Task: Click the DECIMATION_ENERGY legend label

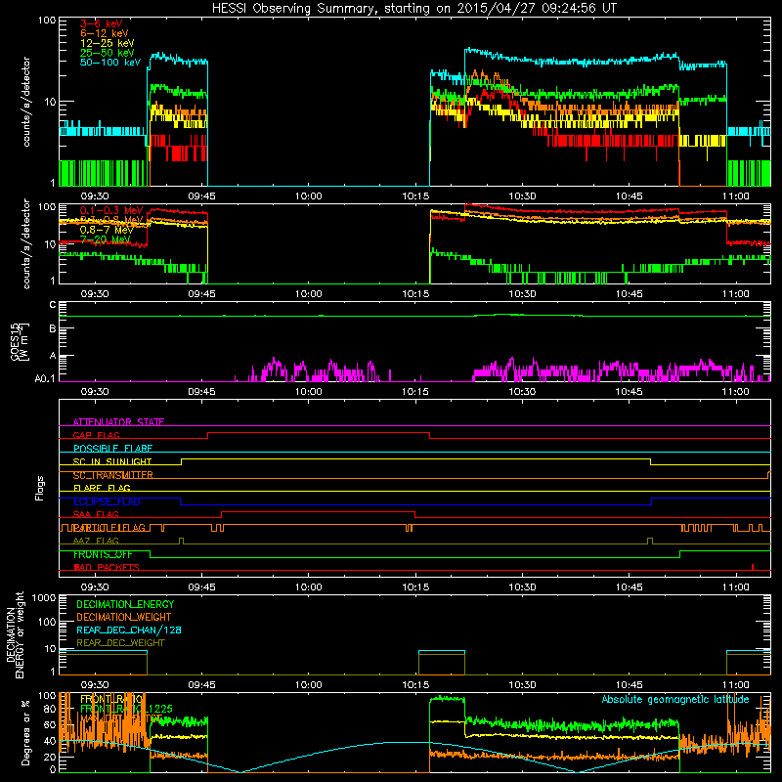Action: pos(125,604)
